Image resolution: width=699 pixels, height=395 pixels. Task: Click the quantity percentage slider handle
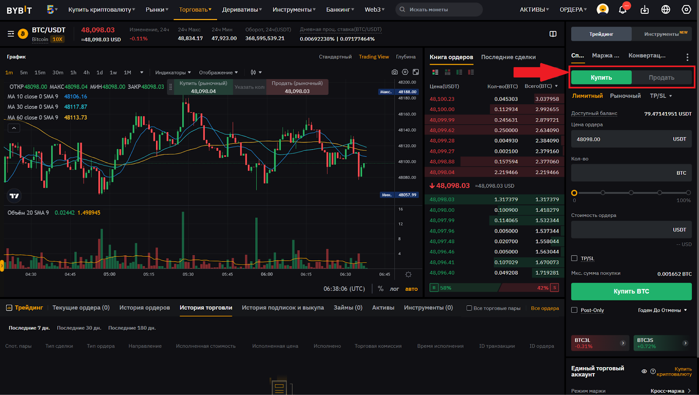574,193
